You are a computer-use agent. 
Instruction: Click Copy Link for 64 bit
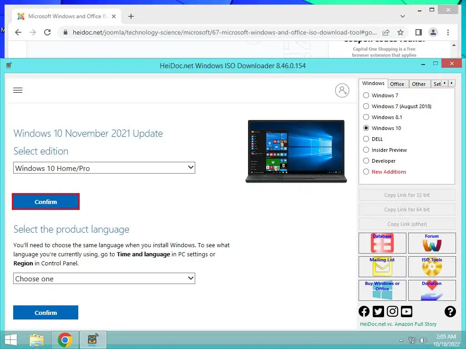click(x=407, y=209)
